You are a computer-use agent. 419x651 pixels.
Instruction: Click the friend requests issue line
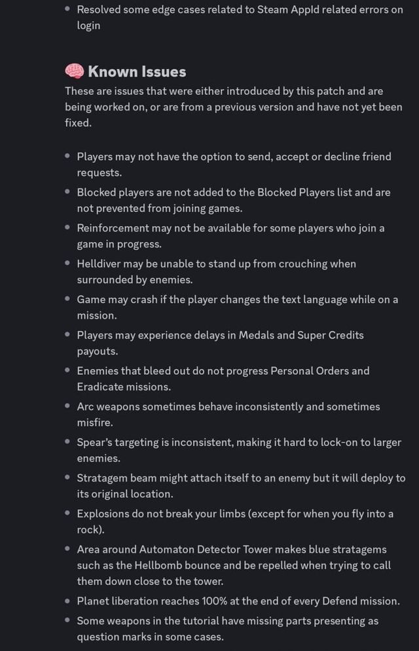click(234, 164)
